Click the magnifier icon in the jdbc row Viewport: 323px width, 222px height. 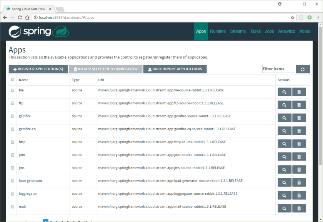[x=284, y=157]
